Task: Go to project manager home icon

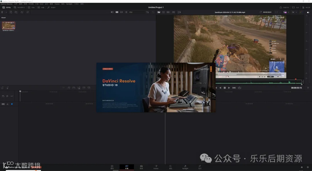Action: tap(302, 167)
